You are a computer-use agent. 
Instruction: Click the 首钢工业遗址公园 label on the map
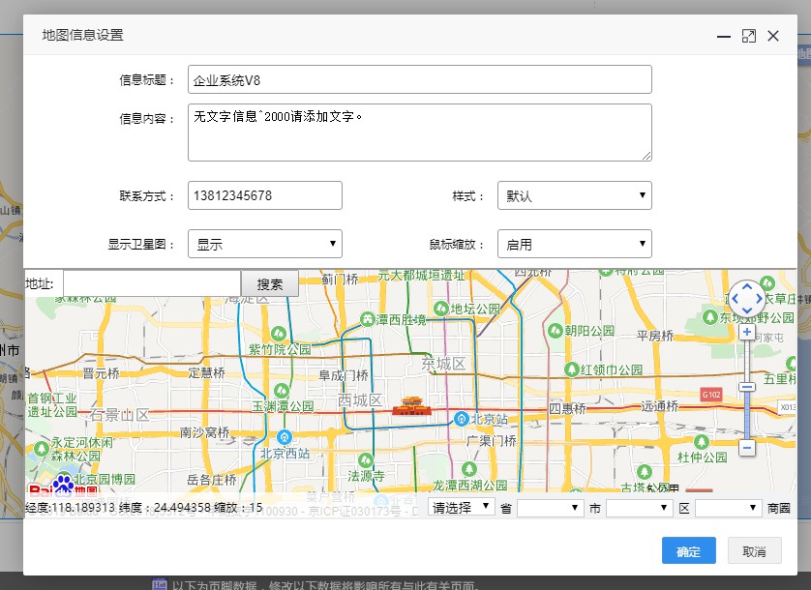click(52, 405)
